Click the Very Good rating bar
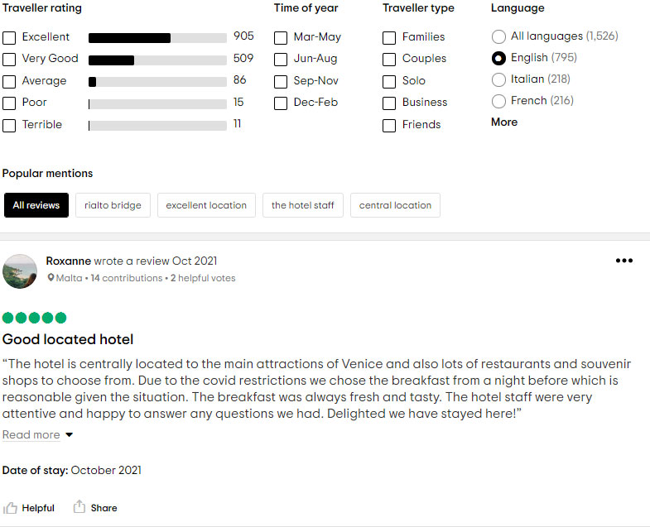The width and height of the screenshot is (650, 527). coord(157,60)
